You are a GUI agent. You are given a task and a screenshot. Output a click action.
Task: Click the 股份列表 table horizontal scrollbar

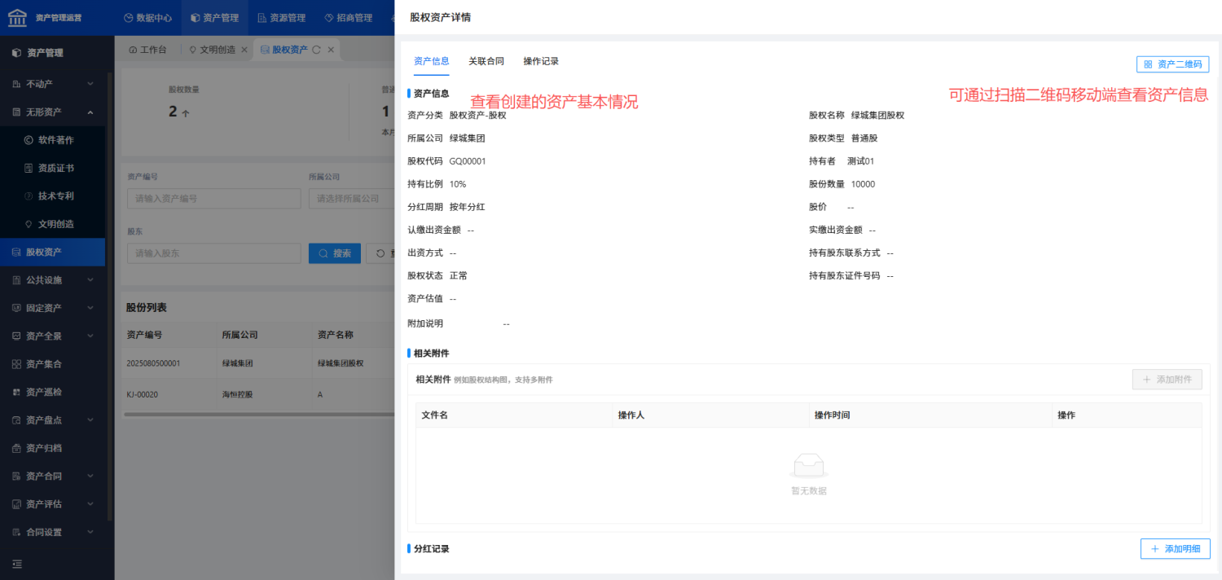coord(259,415)
